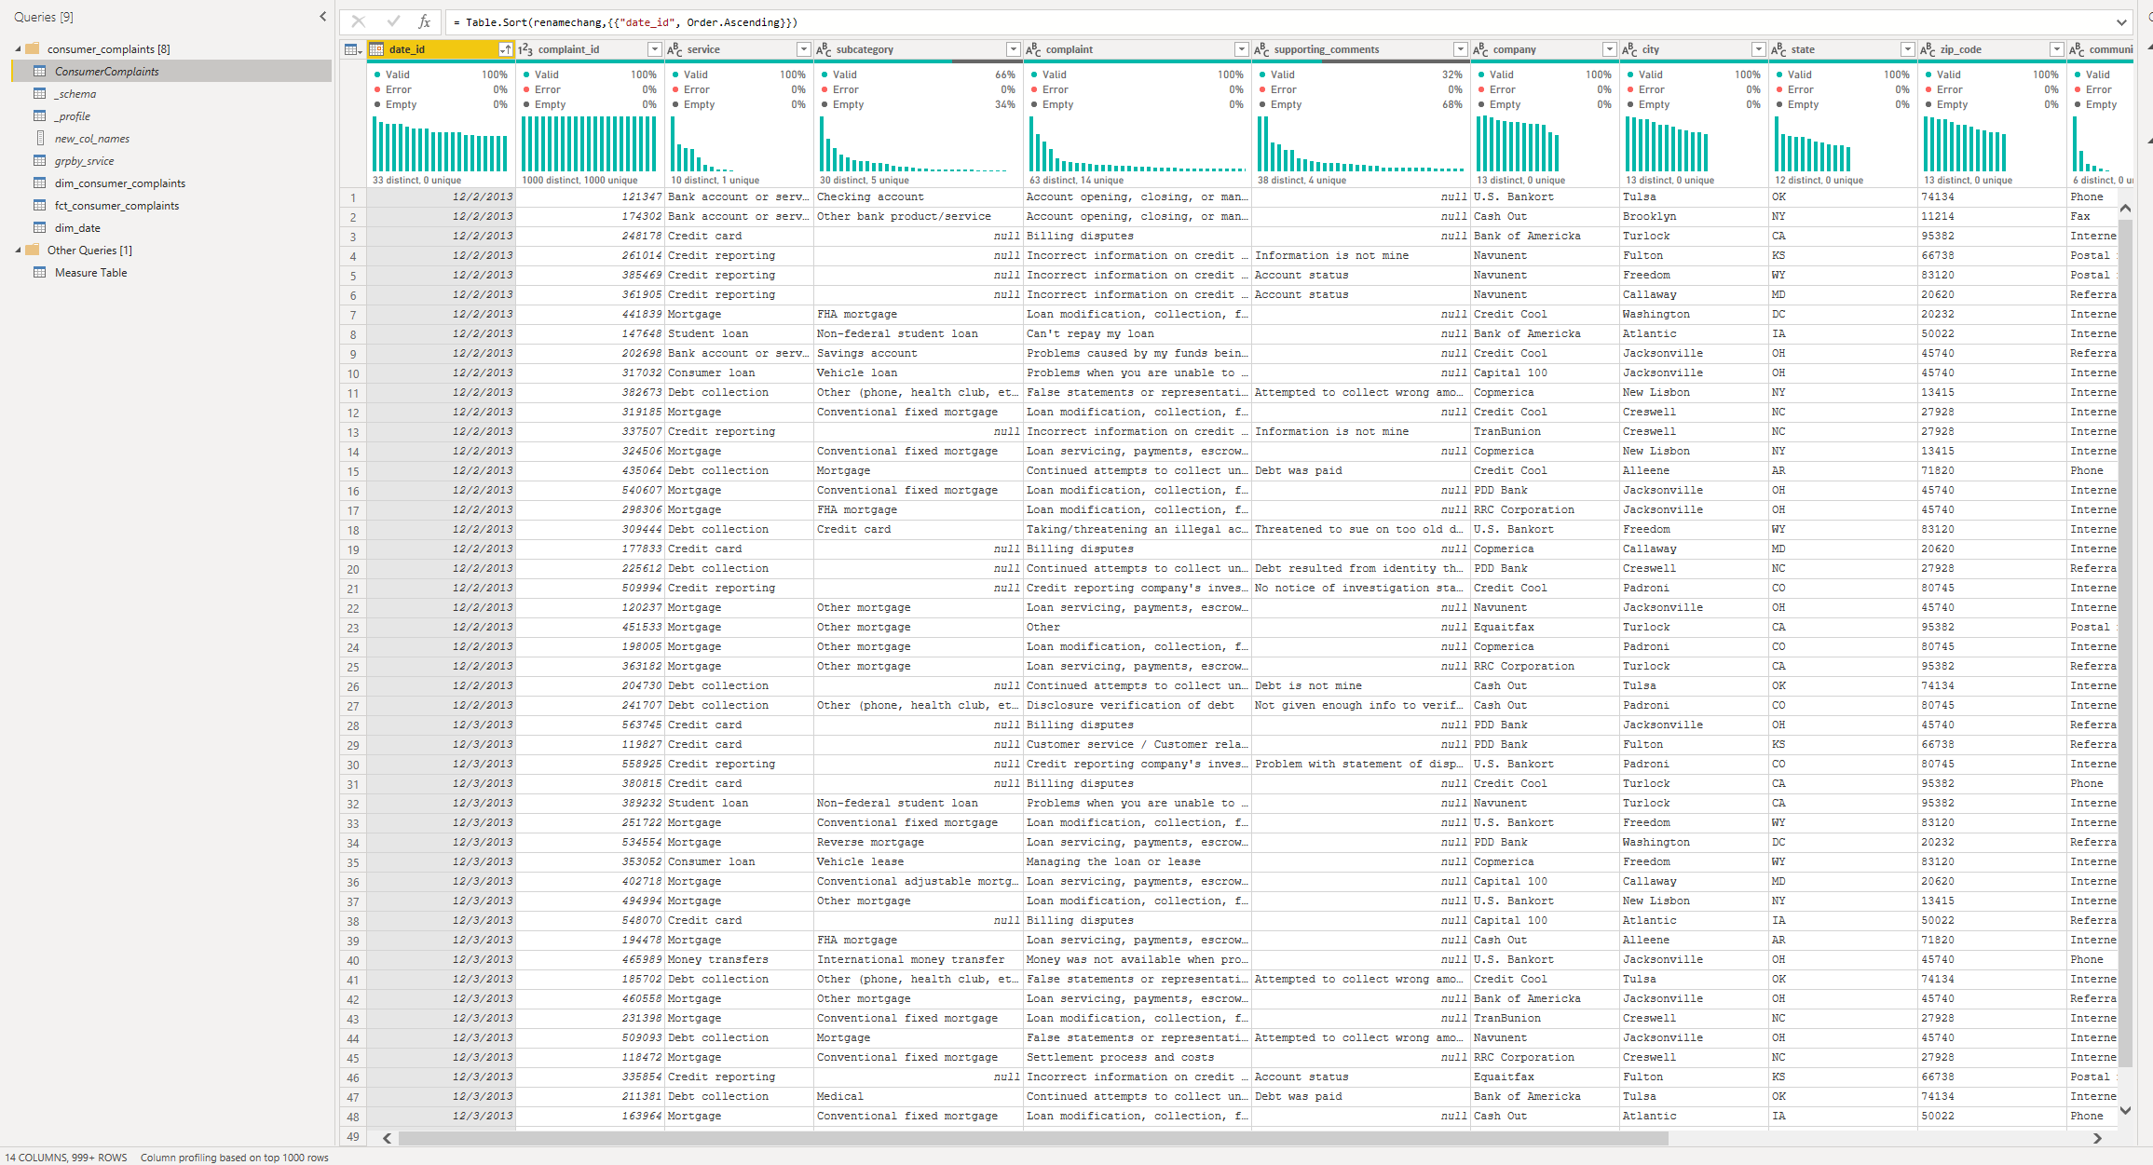2153x1165 pixels.
Task: Open the state column filter dropdown
Action: [x=1907, y=49]
